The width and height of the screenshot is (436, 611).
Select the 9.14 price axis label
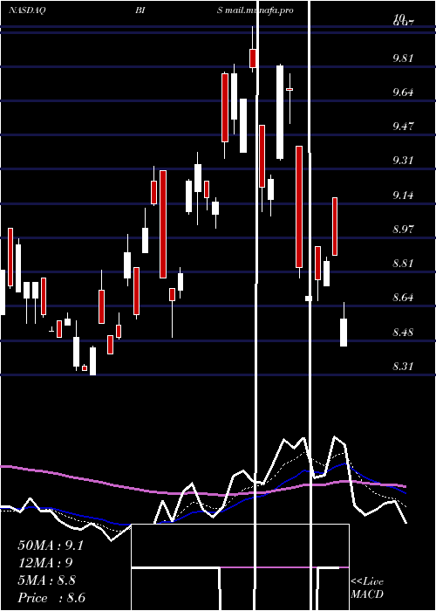(x=403, y=195)
